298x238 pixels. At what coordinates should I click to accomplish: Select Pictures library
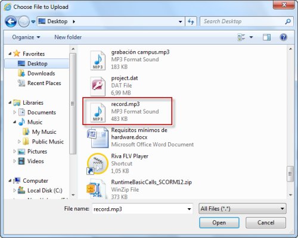click(x=37, y=152)
